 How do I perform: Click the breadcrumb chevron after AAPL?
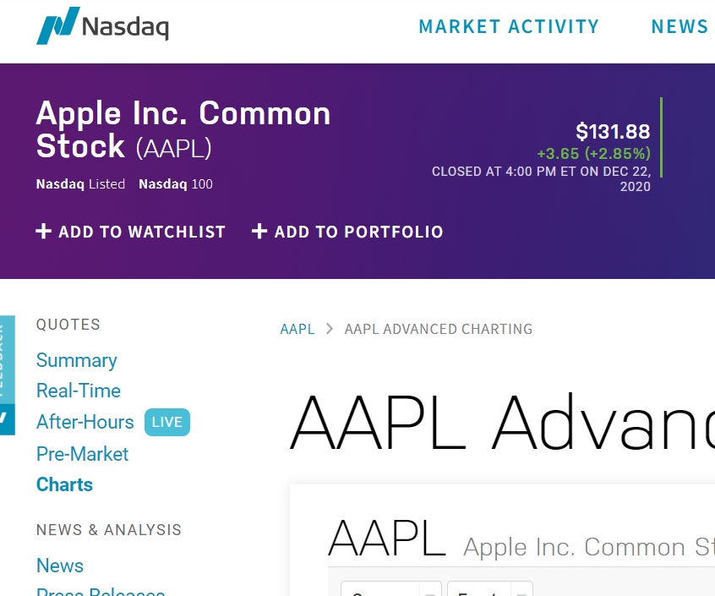pyautogui.click(x=330, y=329)
